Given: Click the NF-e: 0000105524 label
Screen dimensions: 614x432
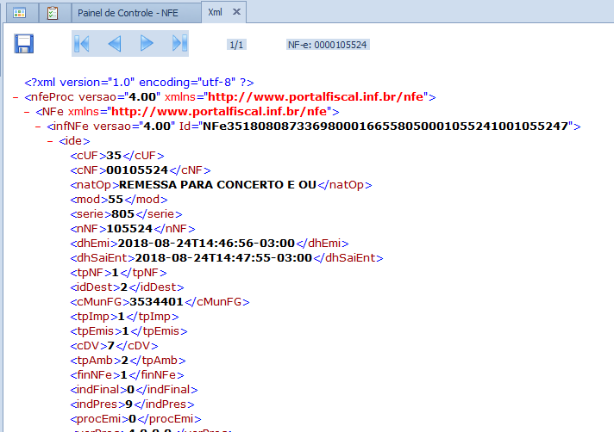Looking at the screenshot, I should (328, 45).
